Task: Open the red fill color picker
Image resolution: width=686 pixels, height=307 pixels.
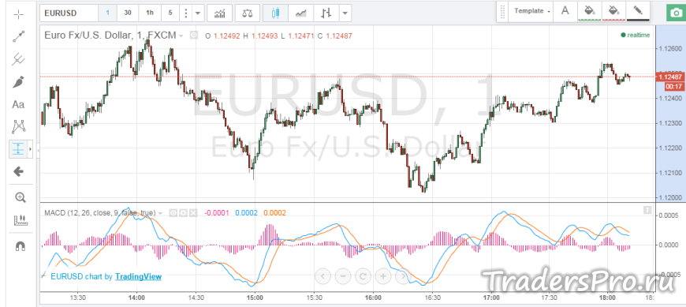Action: click(613, 11)
